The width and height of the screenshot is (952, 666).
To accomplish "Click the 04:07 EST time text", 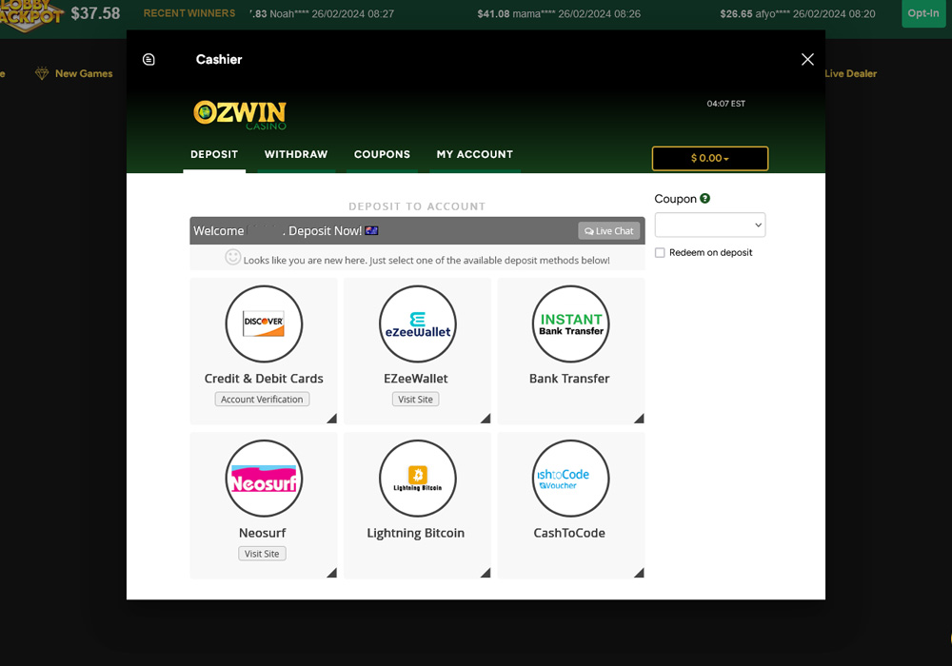I will tap(726, 104).
